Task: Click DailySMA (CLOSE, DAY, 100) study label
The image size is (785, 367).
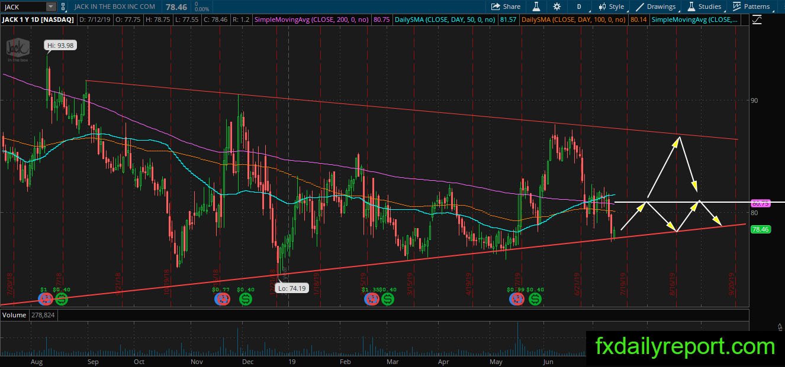Action: point(574,20)
